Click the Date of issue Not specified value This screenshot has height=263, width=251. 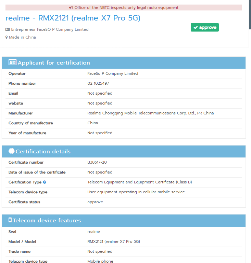pos(100,172)
